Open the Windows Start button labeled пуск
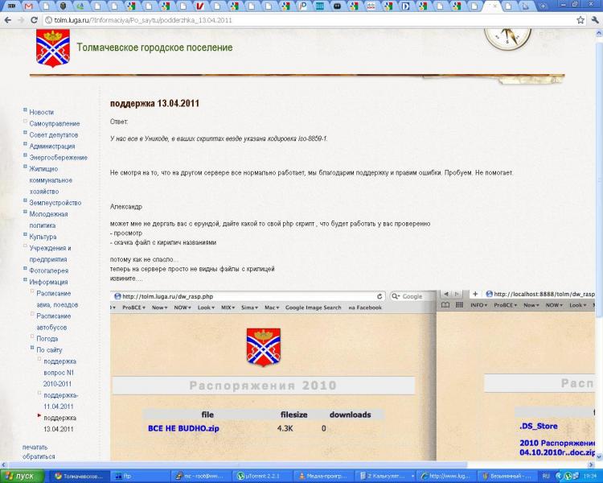The image size is (603, 483). [x=22, y=476]
